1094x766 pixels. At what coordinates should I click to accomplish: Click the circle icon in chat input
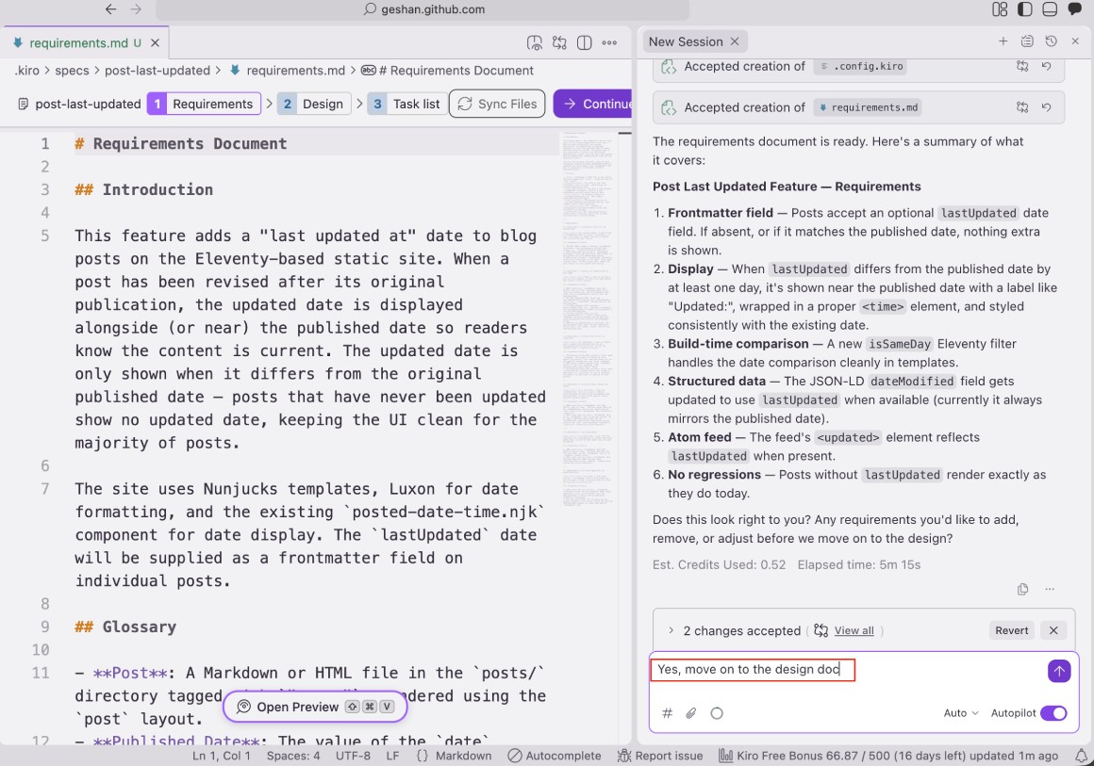[717, 713]
